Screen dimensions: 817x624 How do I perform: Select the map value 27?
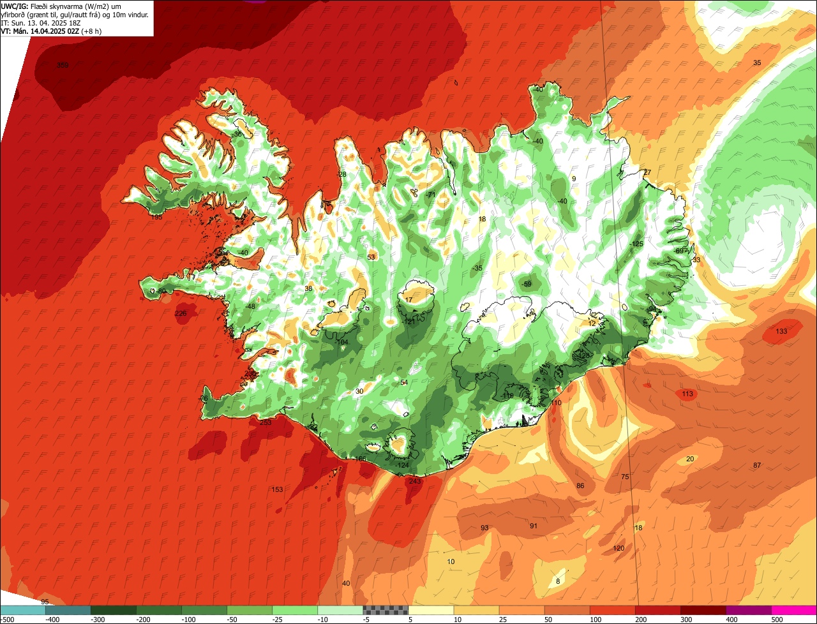pyautogui.click(x=647, y=172)
